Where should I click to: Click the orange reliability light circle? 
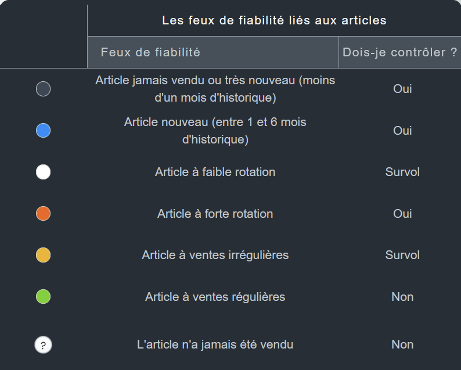point(43,214)
